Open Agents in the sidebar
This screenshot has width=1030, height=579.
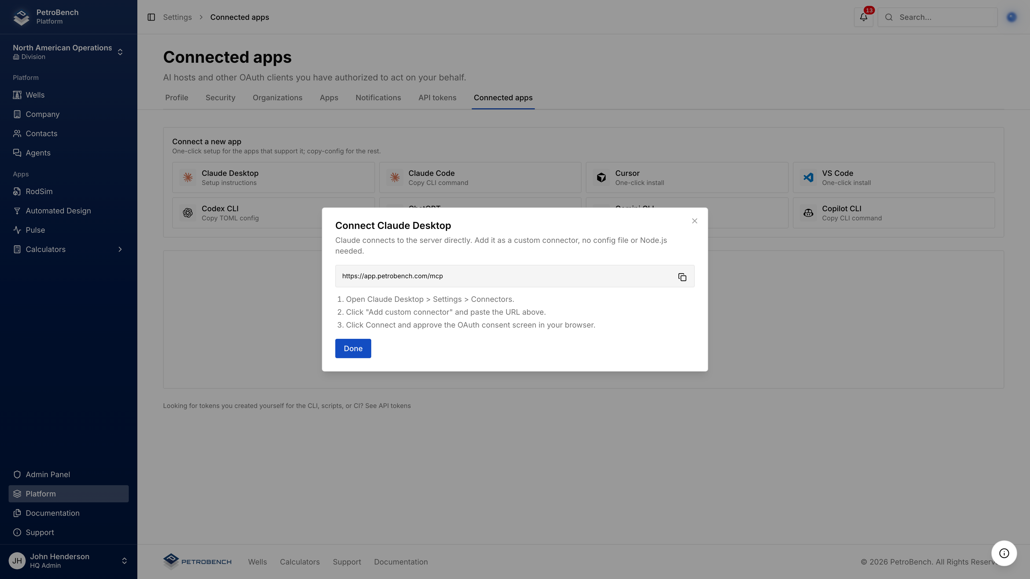(68, 153)
